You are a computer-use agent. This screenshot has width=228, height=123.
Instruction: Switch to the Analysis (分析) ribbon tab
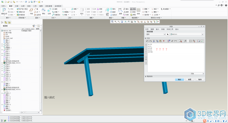pos(17,6)
